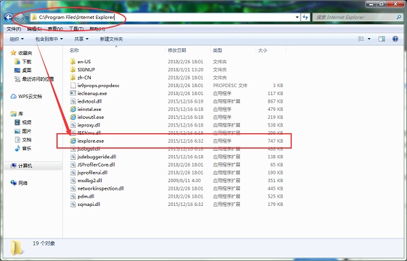This screenshot has width=407, height=261.
Task: Click the SIGNUP folder name
Action: point(86,70)
